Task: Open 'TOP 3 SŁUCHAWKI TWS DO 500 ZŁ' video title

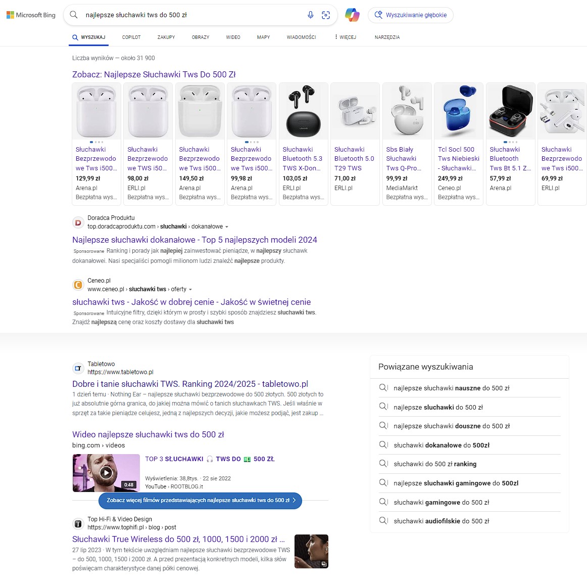Action: [x=210, y=459]
